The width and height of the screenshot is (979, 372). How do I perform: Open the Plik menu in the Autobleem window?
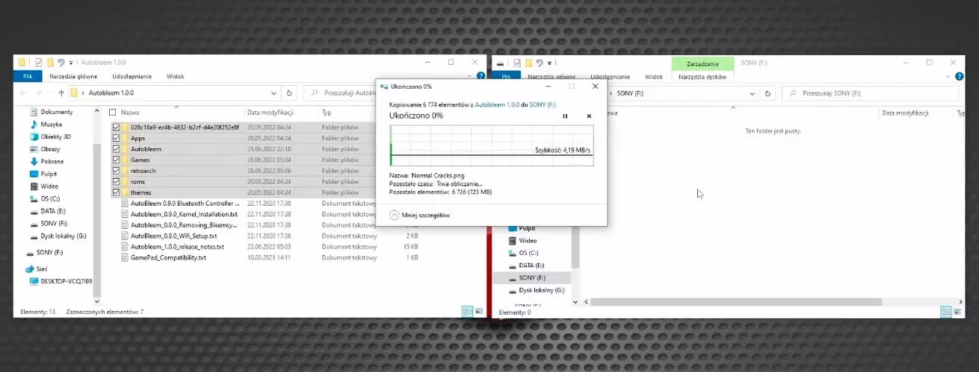[28, 76]
